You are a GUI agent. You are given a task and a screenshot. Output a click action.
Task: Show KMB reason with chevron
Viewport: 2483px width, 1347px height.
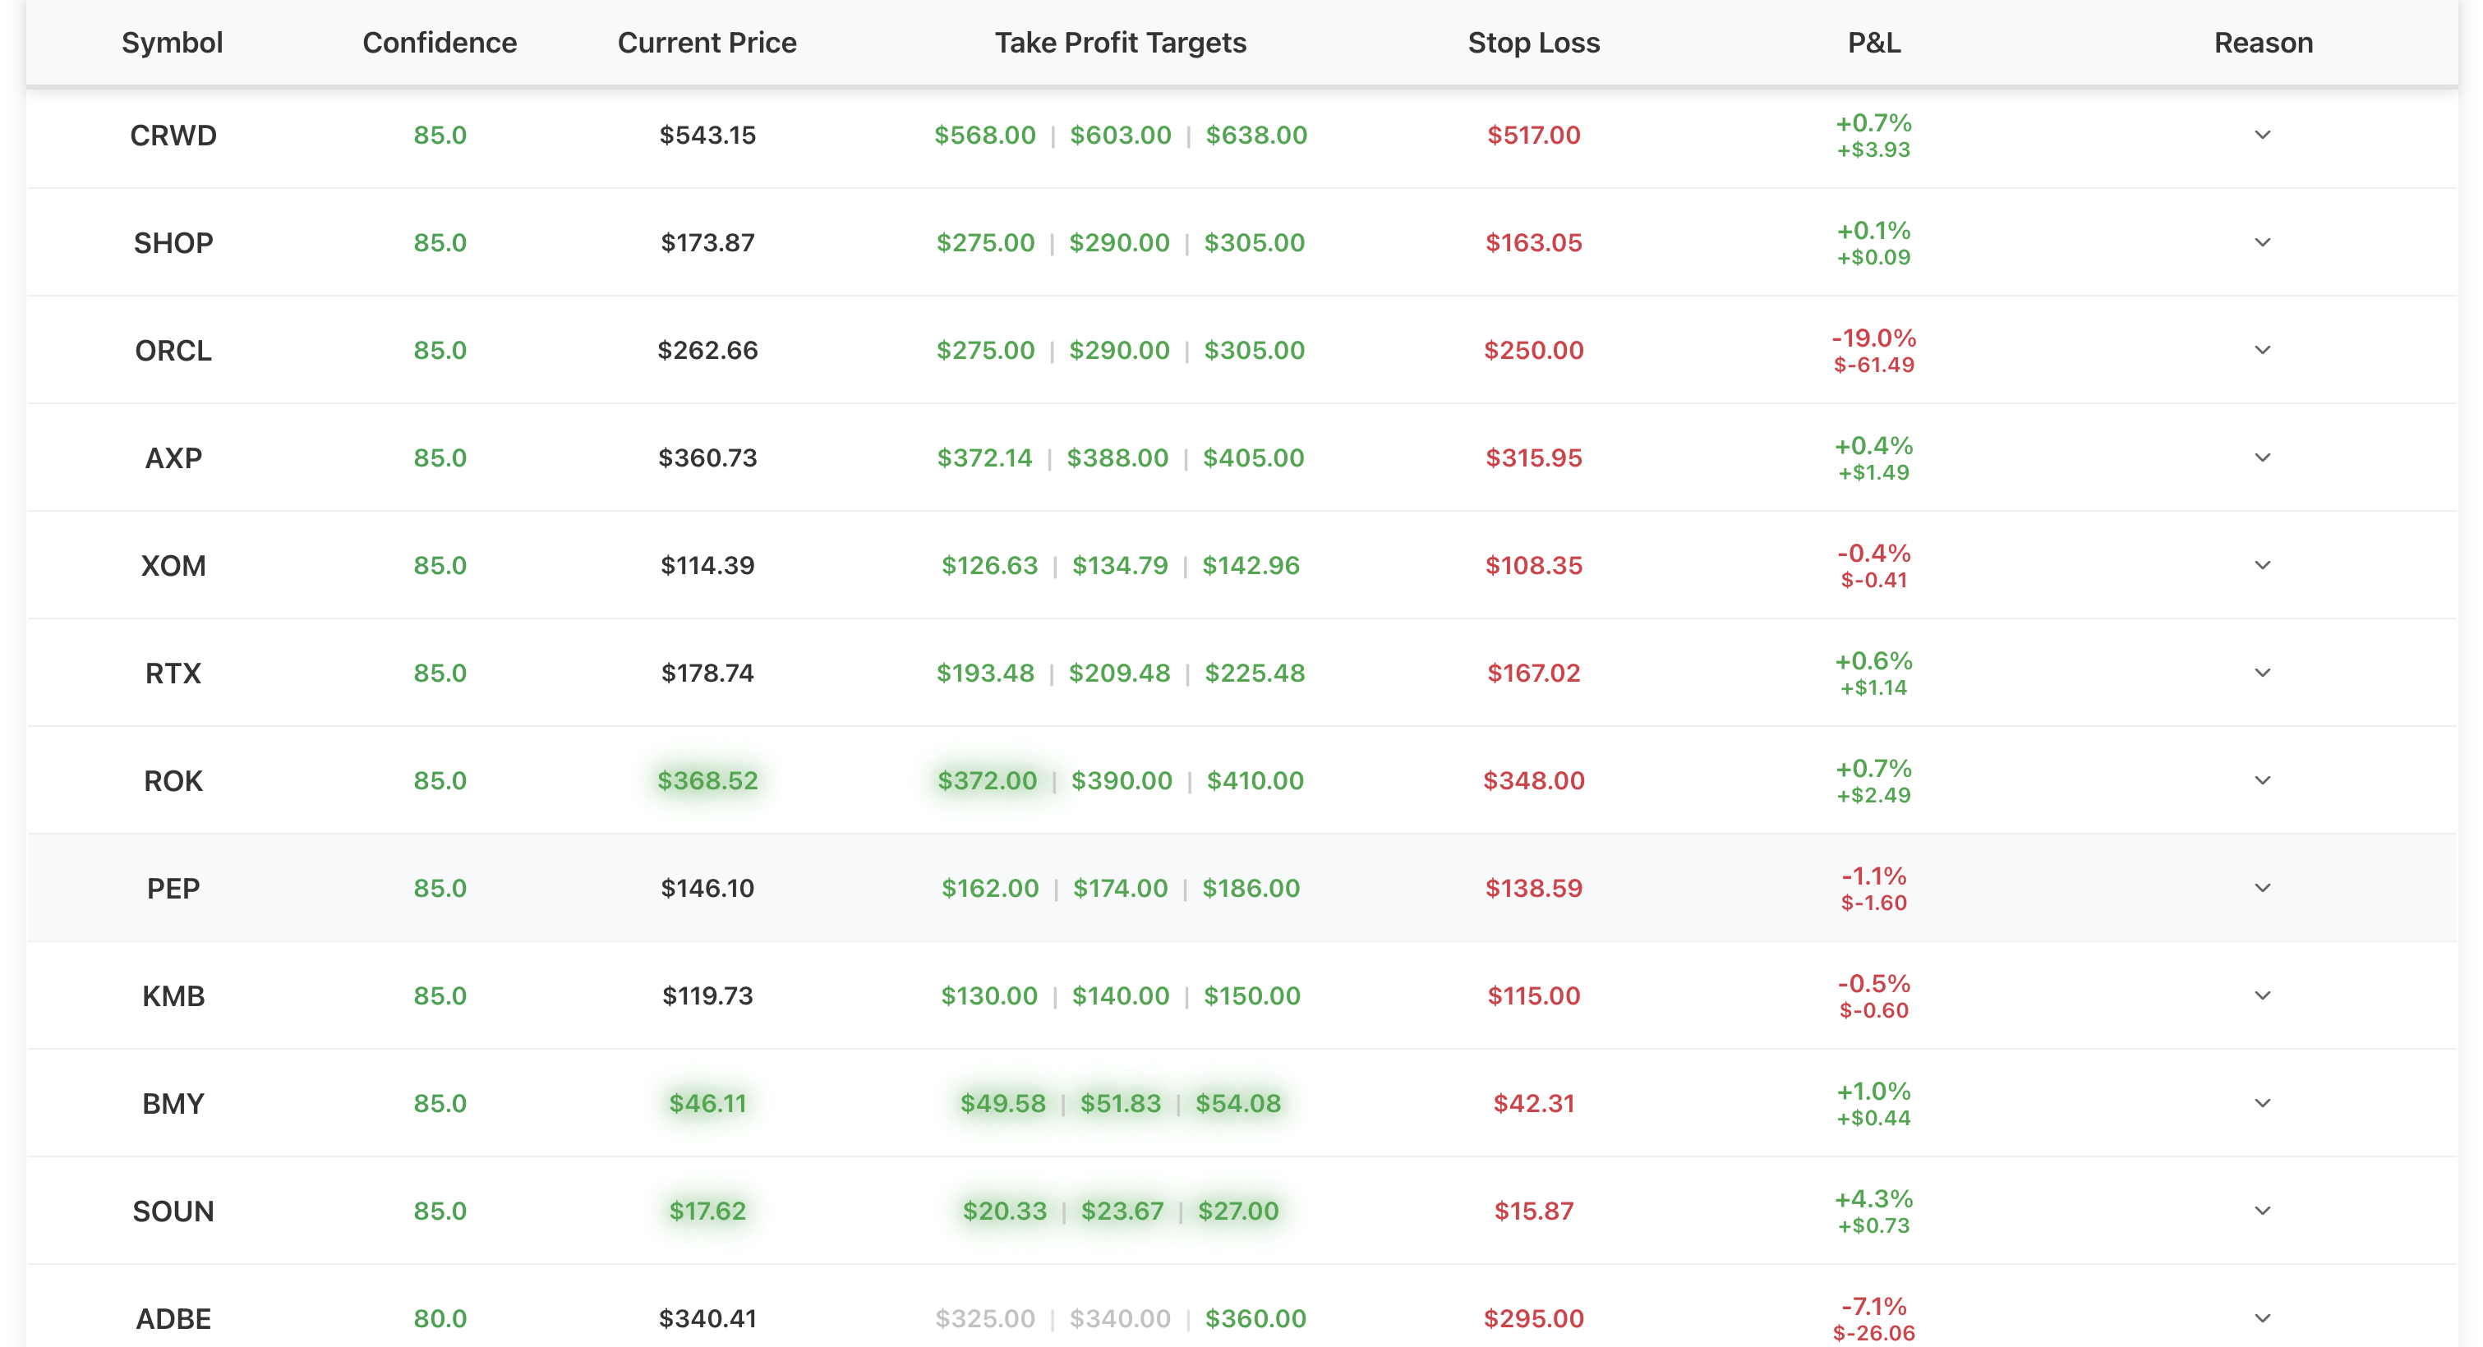(x=2262, y=995)
